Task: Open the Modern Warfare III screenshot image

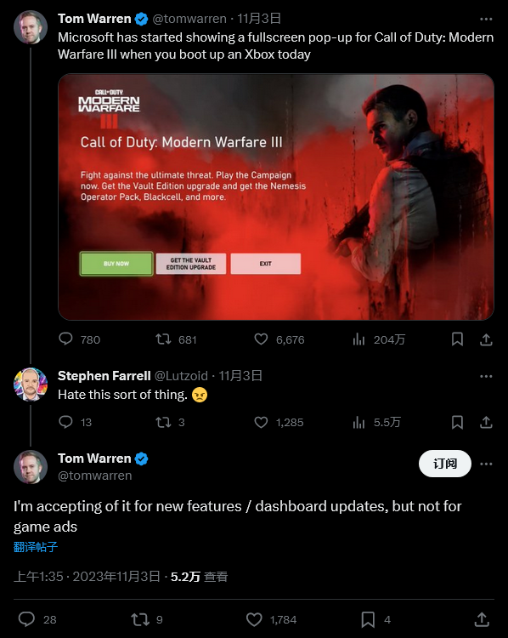Action: [x=276, y=197]
